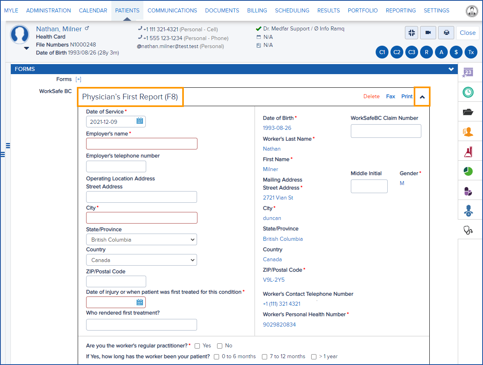Collapse the Physician's First Report form
This screenshot has height=365, width=483.
[423, 96]
